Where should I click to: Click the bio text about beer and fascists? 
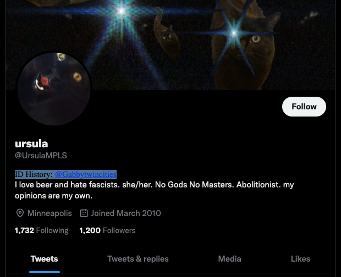[154, 190]
